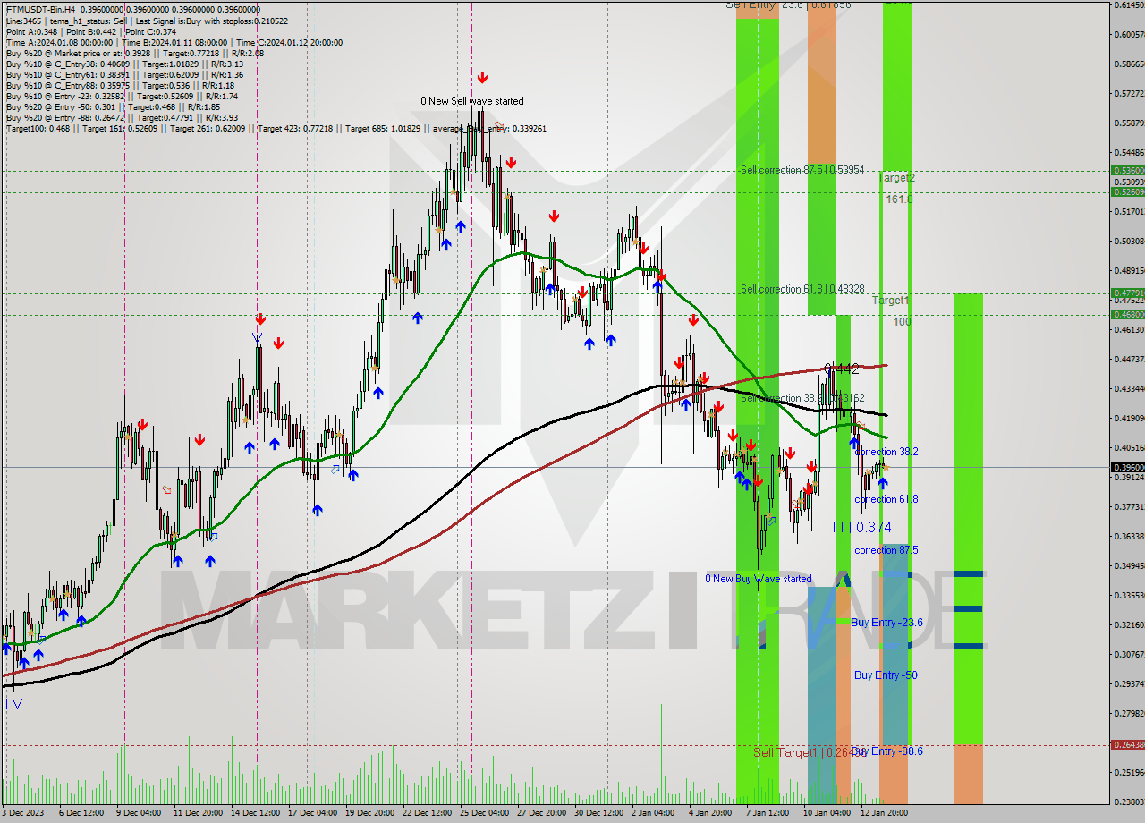The image size is (1145, 823).
Task: Click the blue 'correction 87.5' label
Action: click(x=886, y=550)
